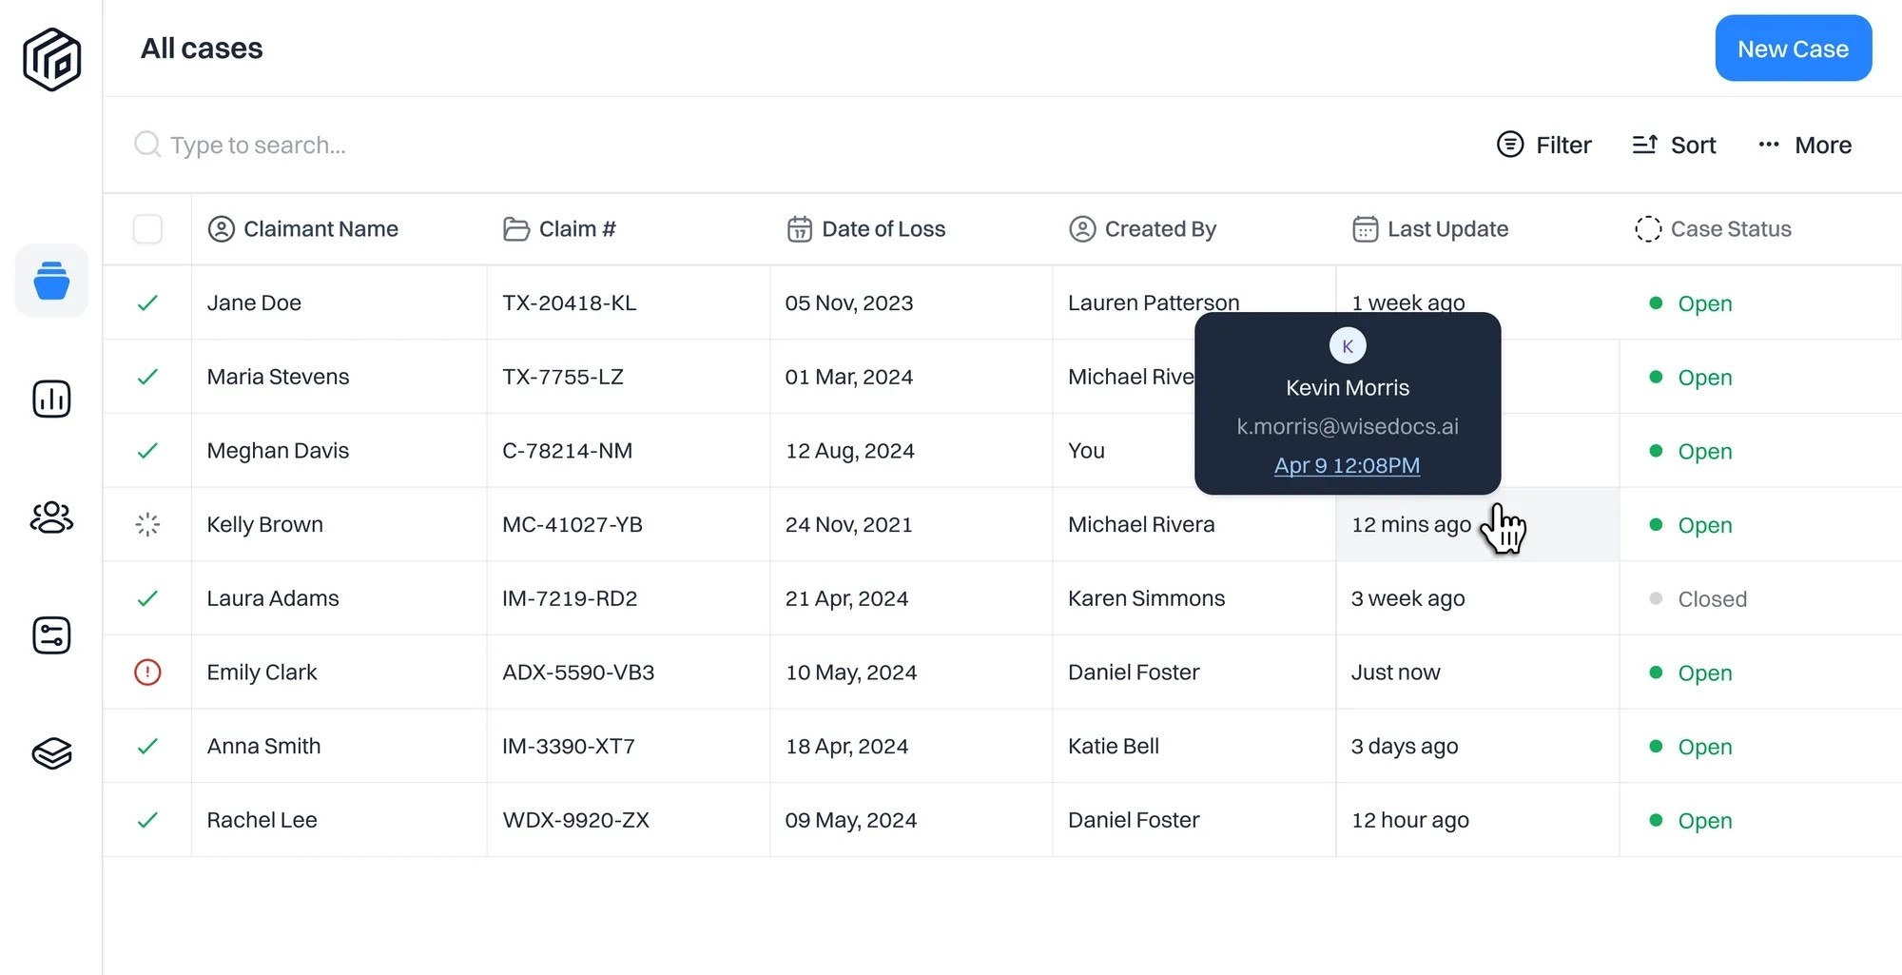Click the Case Status dashed circle icon
The width and height of the screenshot is (1902, 975).
tap(1648, 229)
